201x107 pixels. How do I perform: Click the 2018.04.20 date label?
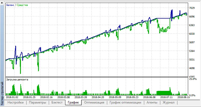(98, 97)
